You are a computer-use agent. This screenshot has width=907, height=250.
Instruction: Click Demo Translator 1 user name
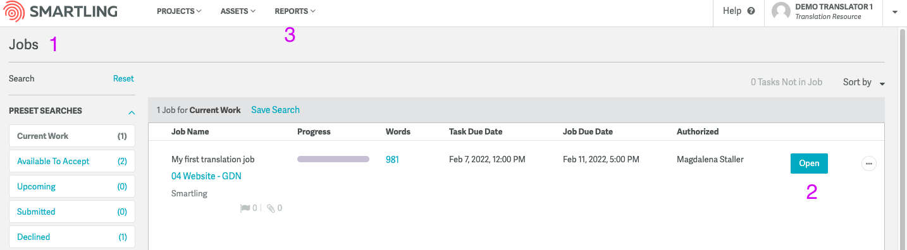(x=834, y=7)
